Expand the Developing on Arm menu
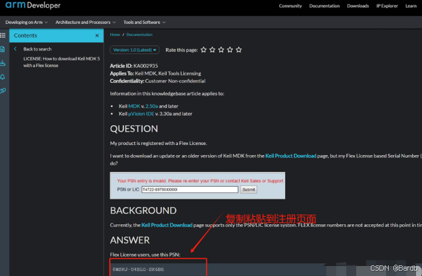This screenshot has height=276, width=422. pos(27,23)
